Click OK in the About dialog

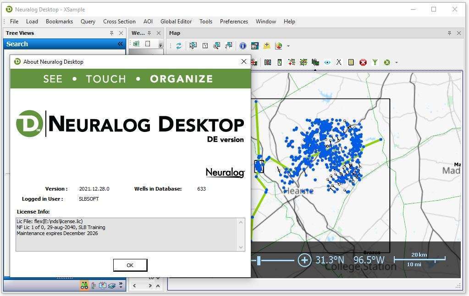(x=130, y=265)
